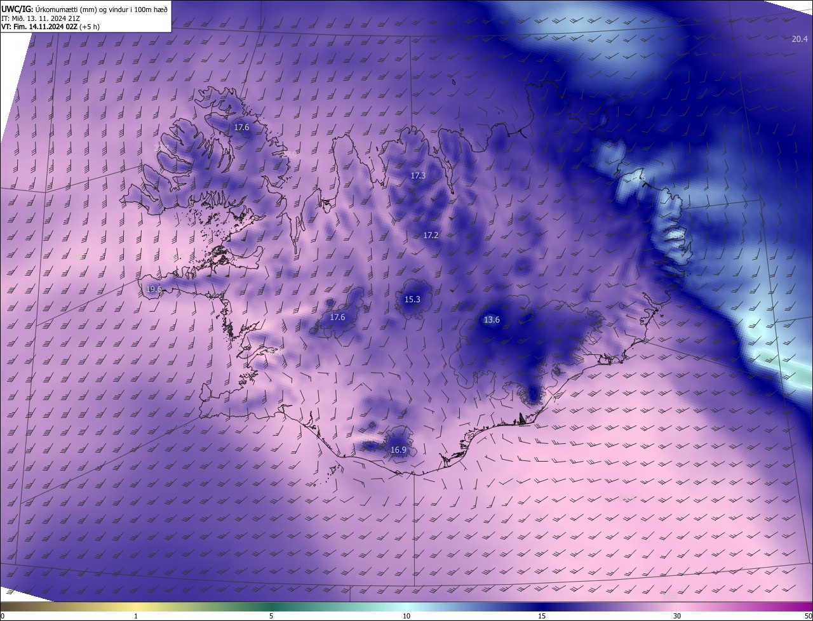Click the colorbar tick label 0
Screen dimensions: 813x621
tap(3, 616)
